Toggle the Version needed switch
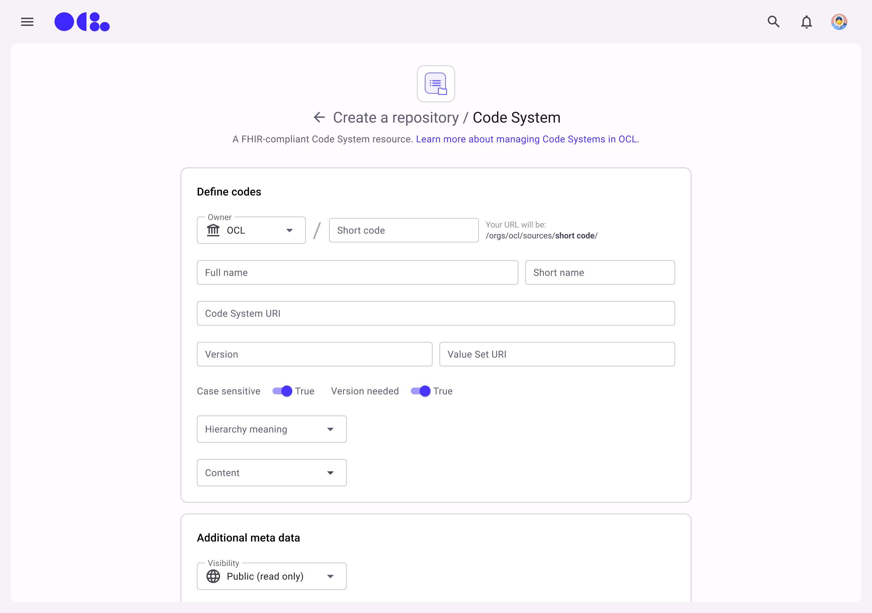The width and height of the screenshot is (872, 613). [x=421, y=391]
